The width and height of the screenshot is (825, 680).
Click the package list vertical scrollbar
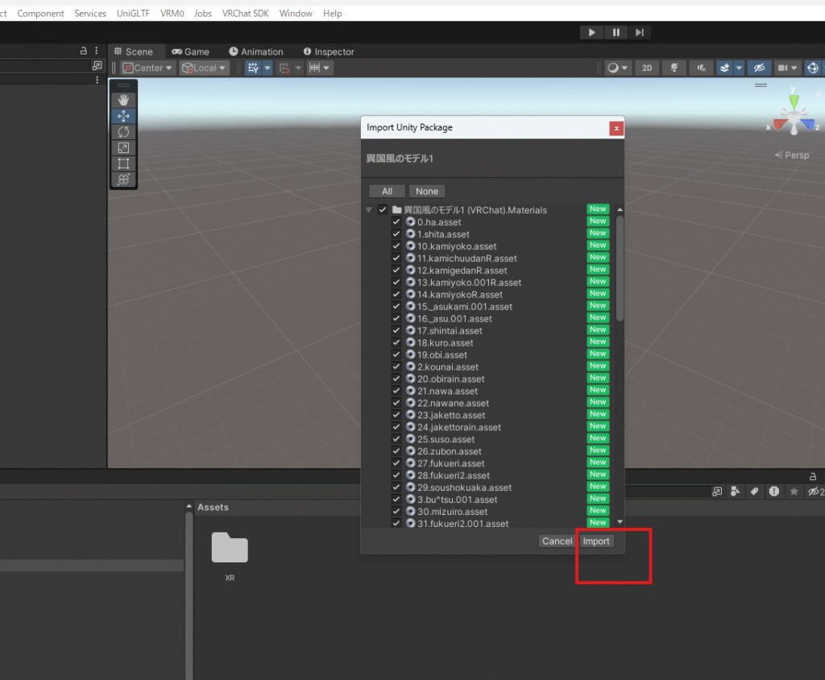click(x=620, y=268)
